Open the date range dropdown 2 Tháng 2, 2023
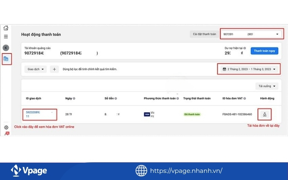This screenshot has height=180, width=288. coord(249,69)
